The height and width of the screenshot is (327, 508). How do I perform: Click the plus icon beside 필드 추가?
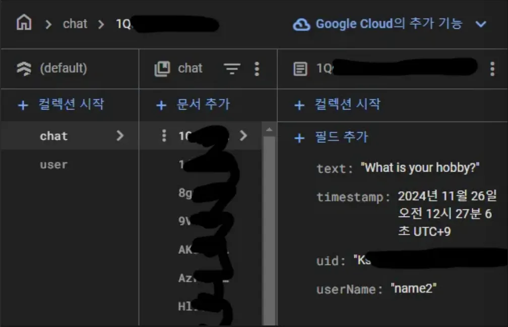coord(299,138)
